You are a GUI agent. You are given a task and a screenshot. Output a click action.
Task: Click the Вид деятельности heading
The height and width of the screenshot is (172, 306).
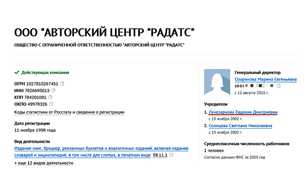[32, 141]
